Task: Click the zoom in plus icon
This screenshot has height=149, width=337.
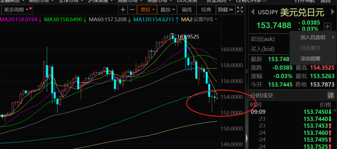Action: 123,10
